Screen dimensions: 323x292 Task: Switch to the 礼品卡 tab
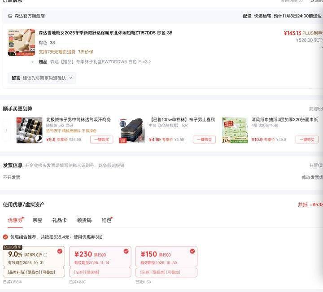coord(60,220)
